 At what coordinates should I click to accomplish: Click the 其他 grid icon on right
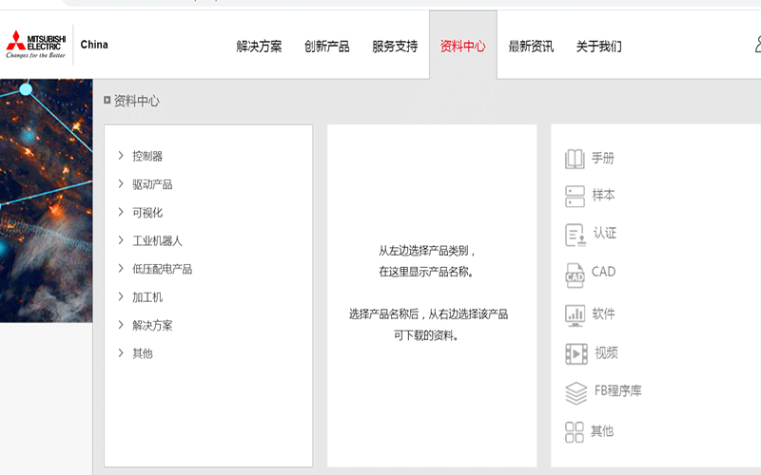(575, 432)
